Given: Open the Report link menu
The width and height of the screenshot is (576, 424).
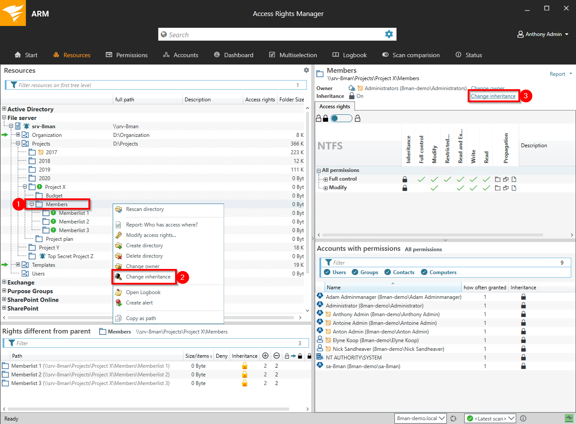Looking at the screenshot, I should tap(560, 74).
